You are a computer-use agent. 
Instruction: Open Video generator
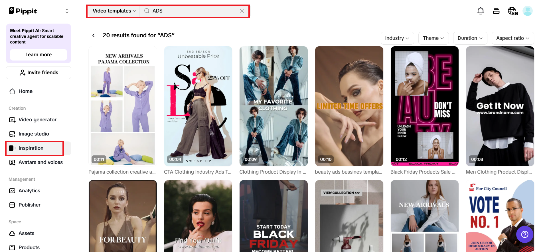(x=39, y=120)
